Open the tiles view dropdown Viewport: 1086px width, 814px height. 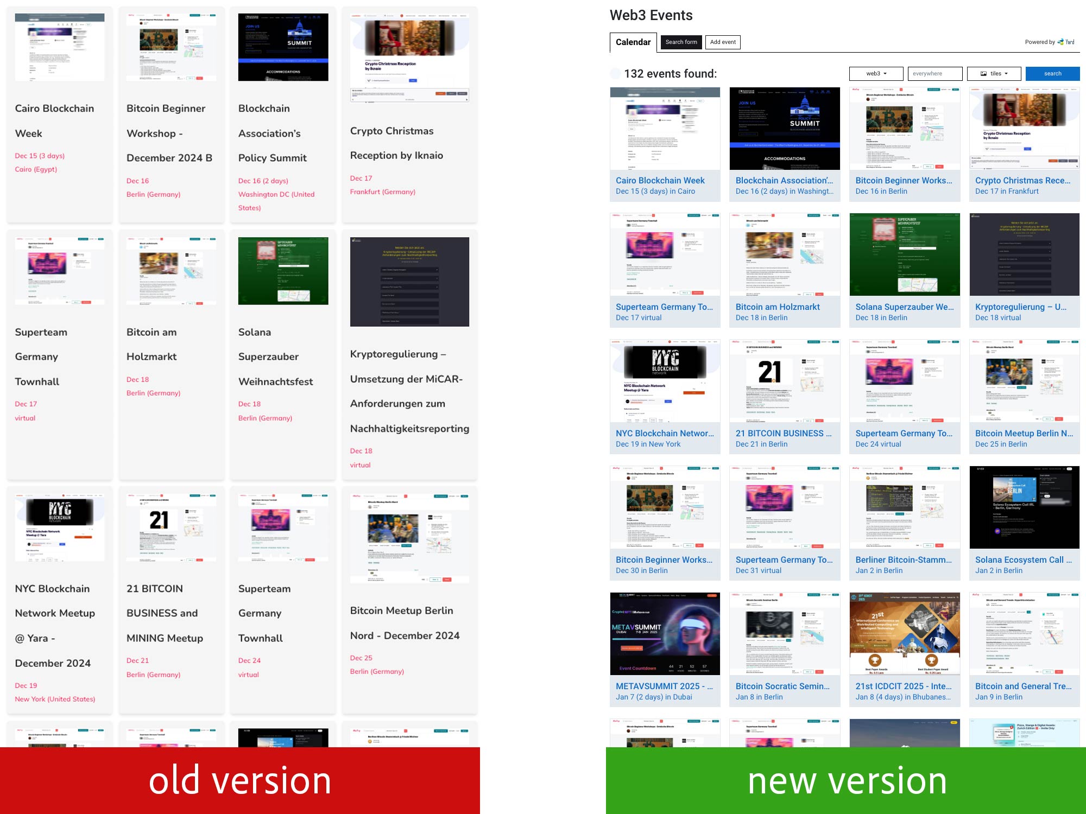(x=994, y=74)
